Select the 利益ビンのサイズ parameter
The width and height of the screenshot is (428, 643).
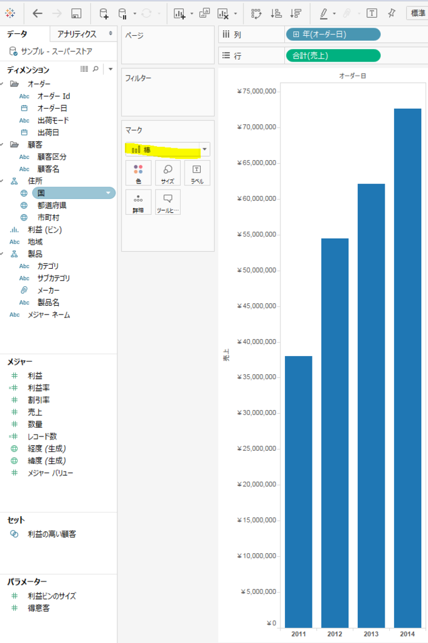51,596
